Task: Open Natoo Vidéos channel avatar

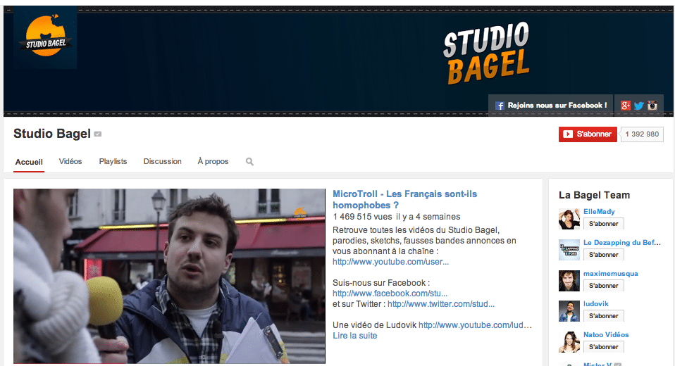Action: click(569, 341)
